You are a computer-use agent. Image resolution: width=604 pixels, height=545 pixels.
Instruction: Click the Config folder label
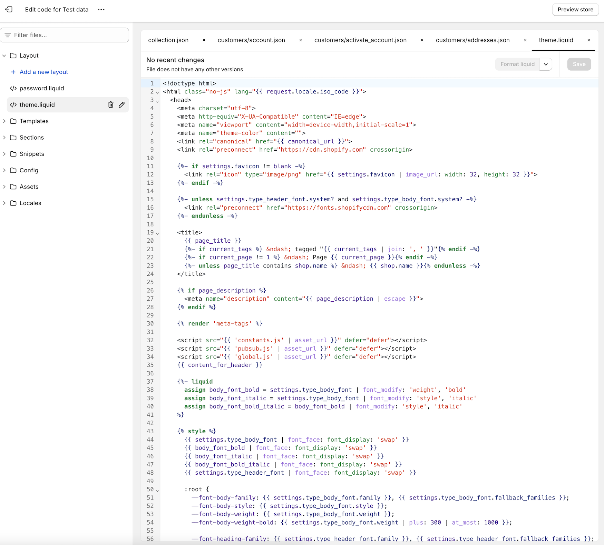(29, 170)
